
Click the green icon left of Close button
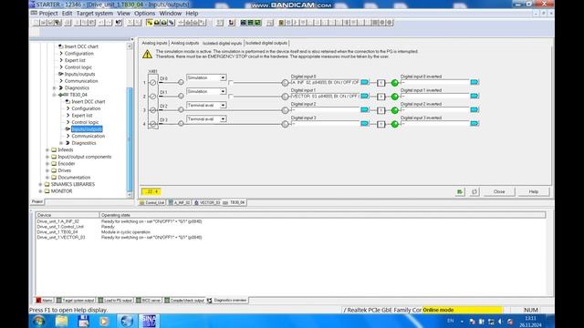[x=460, y=191]
